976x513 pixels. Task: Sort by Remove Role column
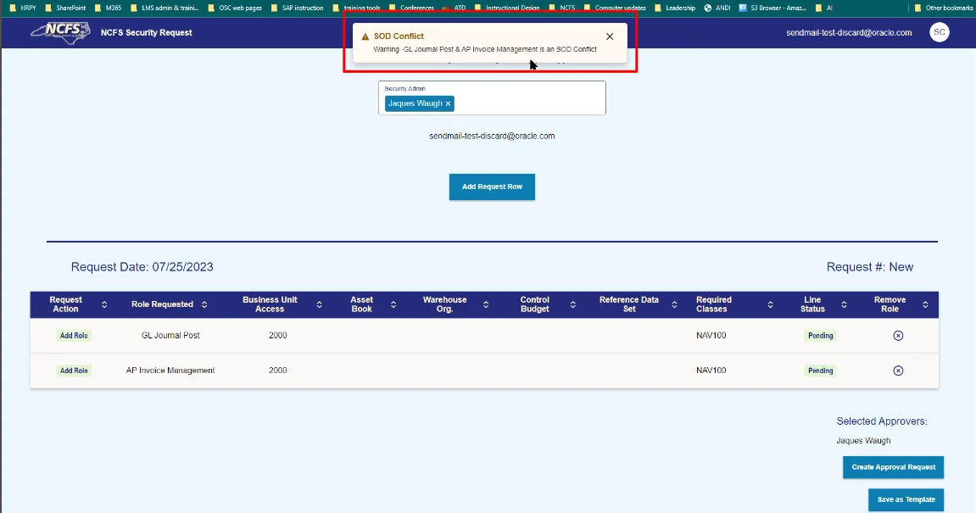(926, 304)
